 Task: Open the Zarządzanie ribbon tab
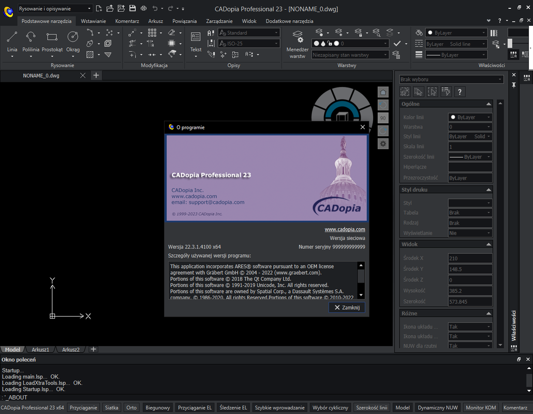click(219, 21)
